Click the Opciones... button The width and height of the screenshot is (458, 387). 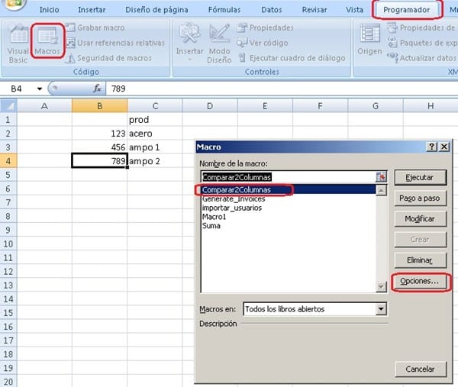[x=420, y=282]
